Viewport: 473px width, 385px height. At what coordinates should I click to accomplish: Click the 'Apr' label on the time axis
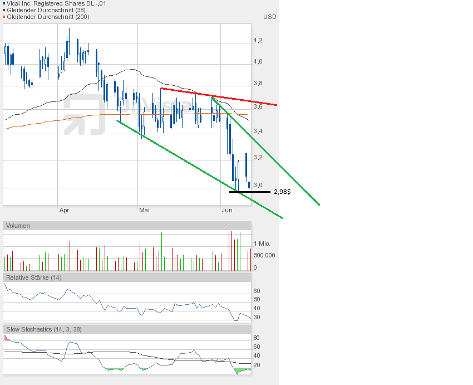[64, 210]
